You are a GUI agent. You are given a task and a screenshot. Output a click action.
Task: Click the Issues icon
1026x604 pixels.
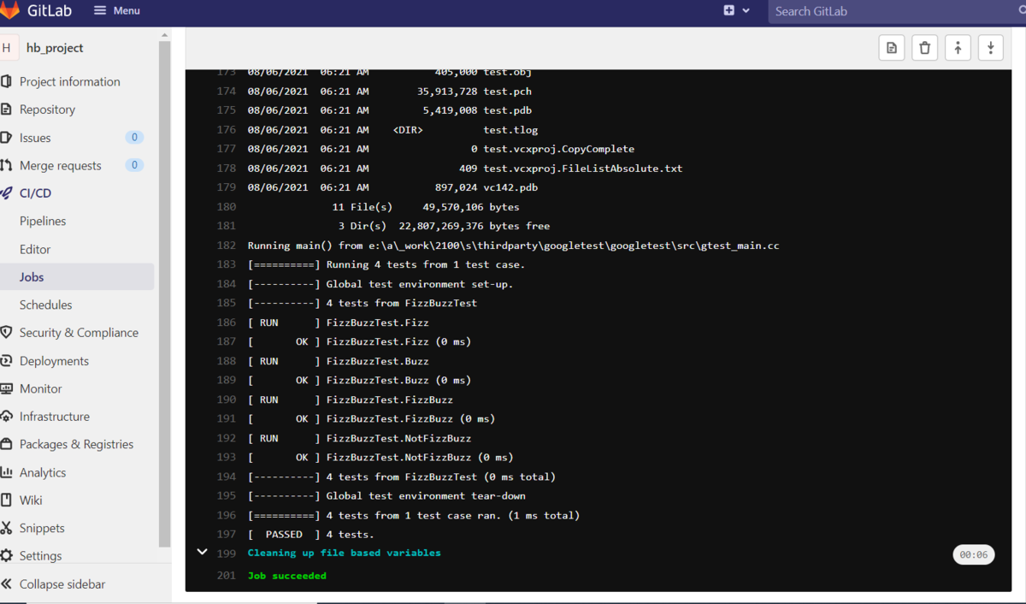(x=7, y=138)
